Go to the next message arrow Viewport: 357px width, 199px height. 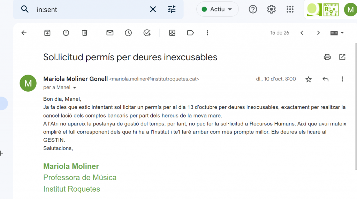(x=318, y=33)
